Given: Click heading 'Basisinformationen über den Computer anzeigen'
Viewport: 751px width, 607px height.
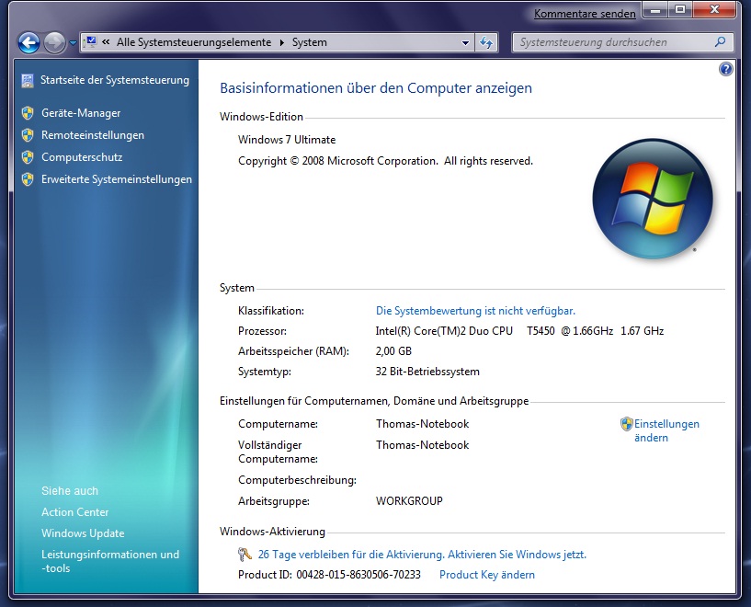Looking at the screenshot, I should (376, 88).
